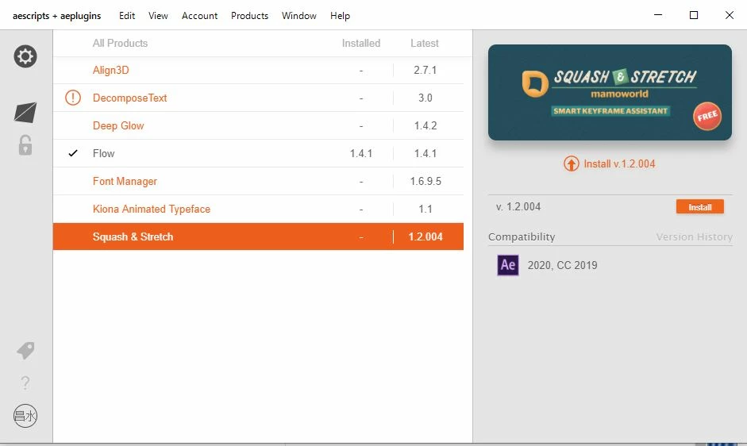
Task: Click Kiona Animated Typeface version 1.1
Action: click(x=425, y=209)
